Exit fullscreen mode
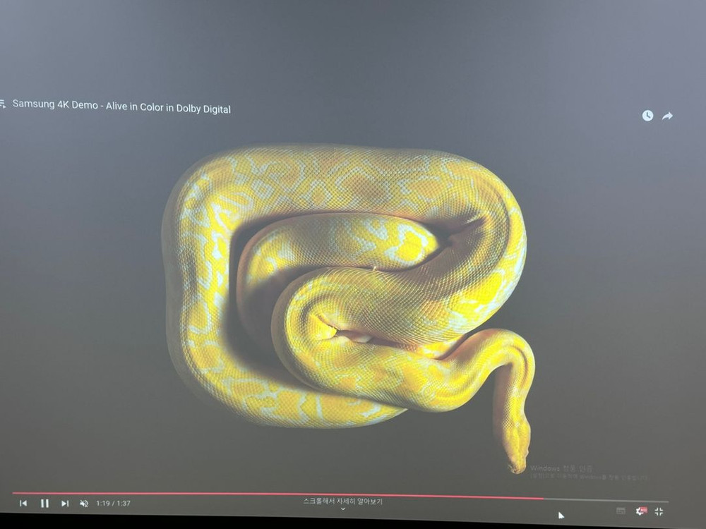706x529 pixels. coord(659,511)
